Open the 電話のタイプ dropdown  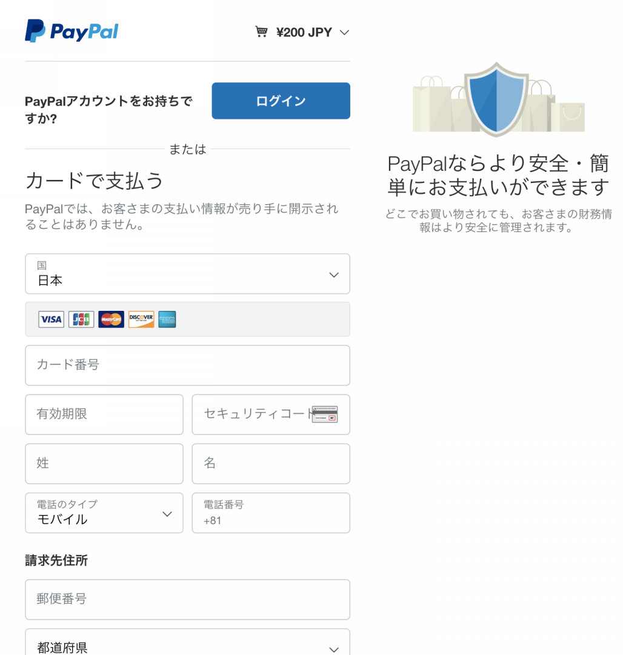[x=104, y=513]
